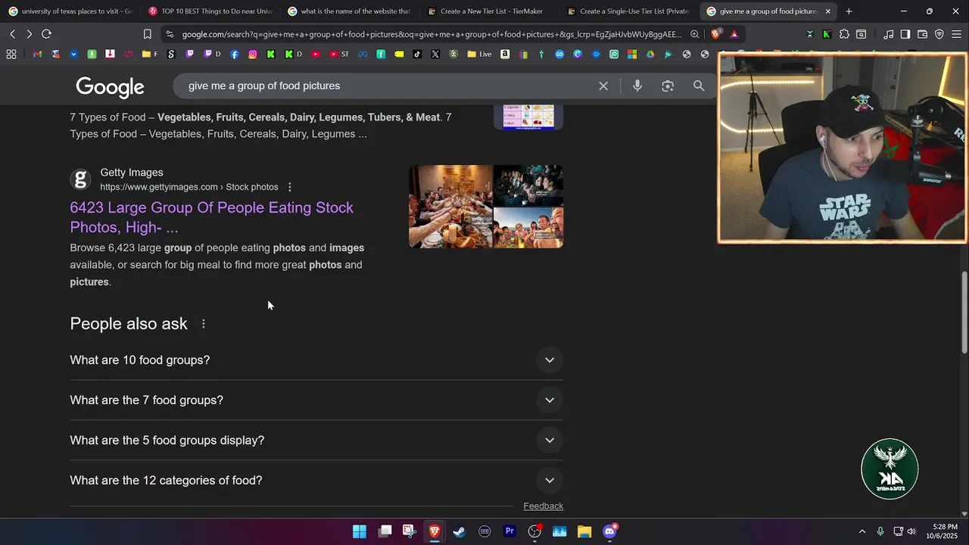Click the browser address bar URL

(x=432, y=34)
